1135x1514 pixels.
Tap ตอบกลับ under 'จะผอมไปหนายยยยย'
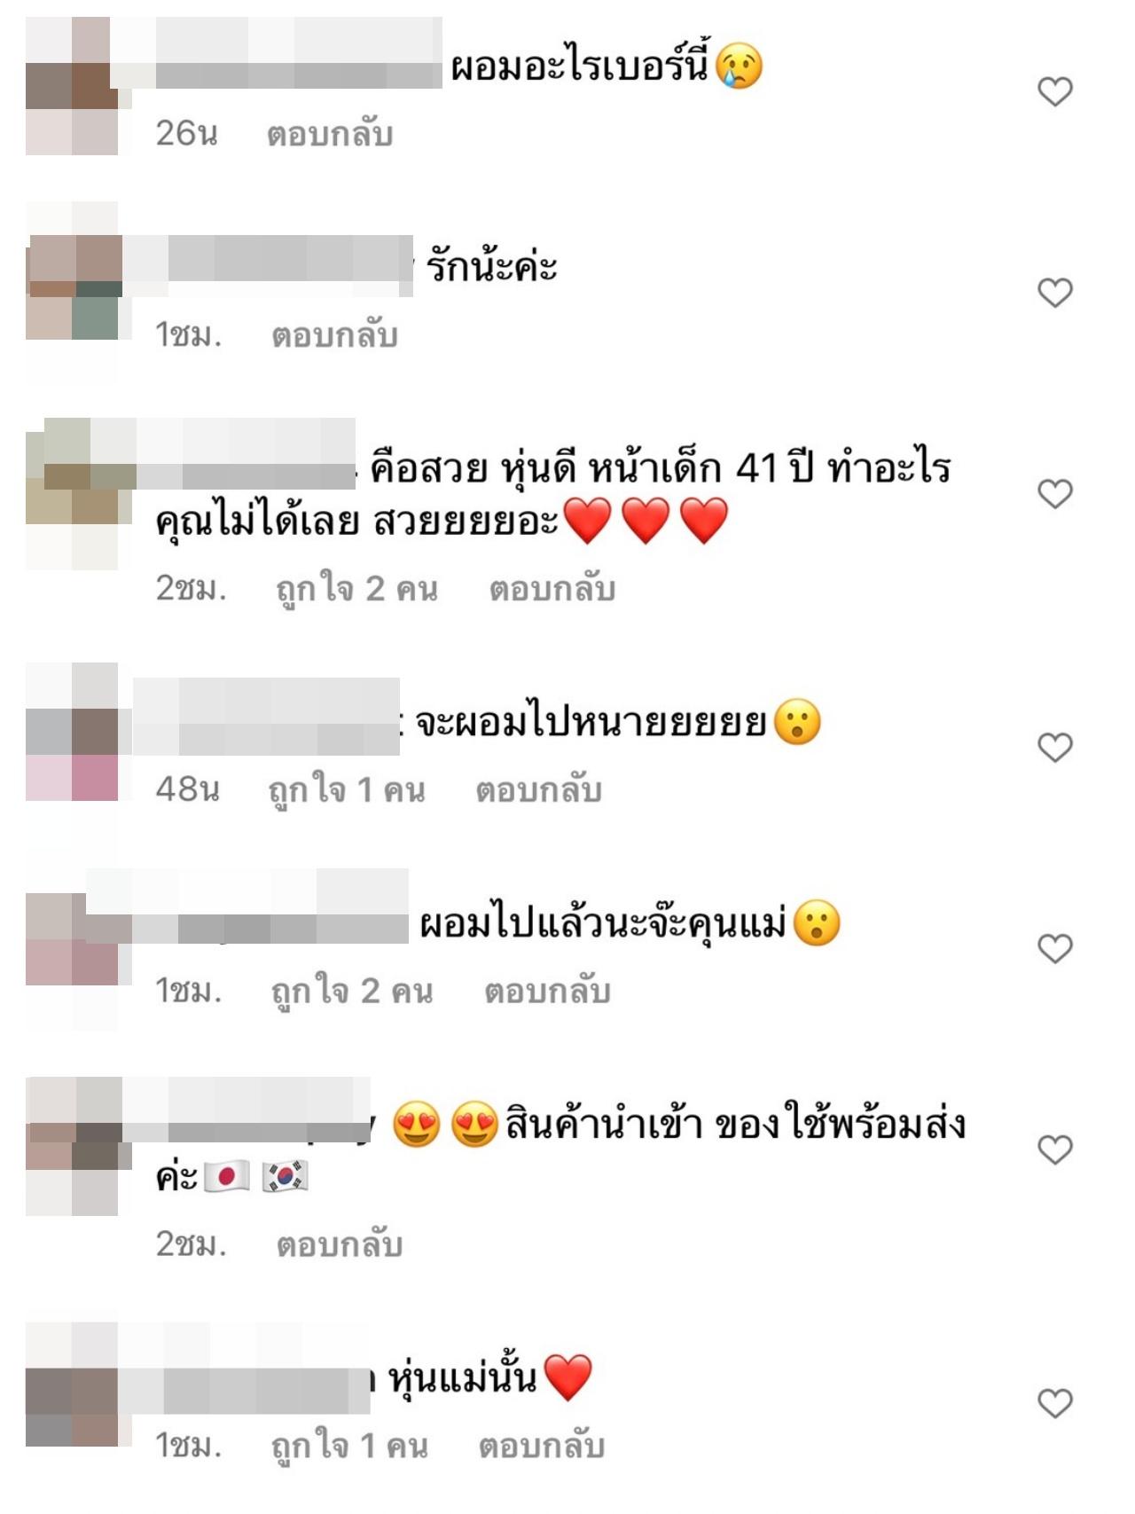(x=539, y=790)
